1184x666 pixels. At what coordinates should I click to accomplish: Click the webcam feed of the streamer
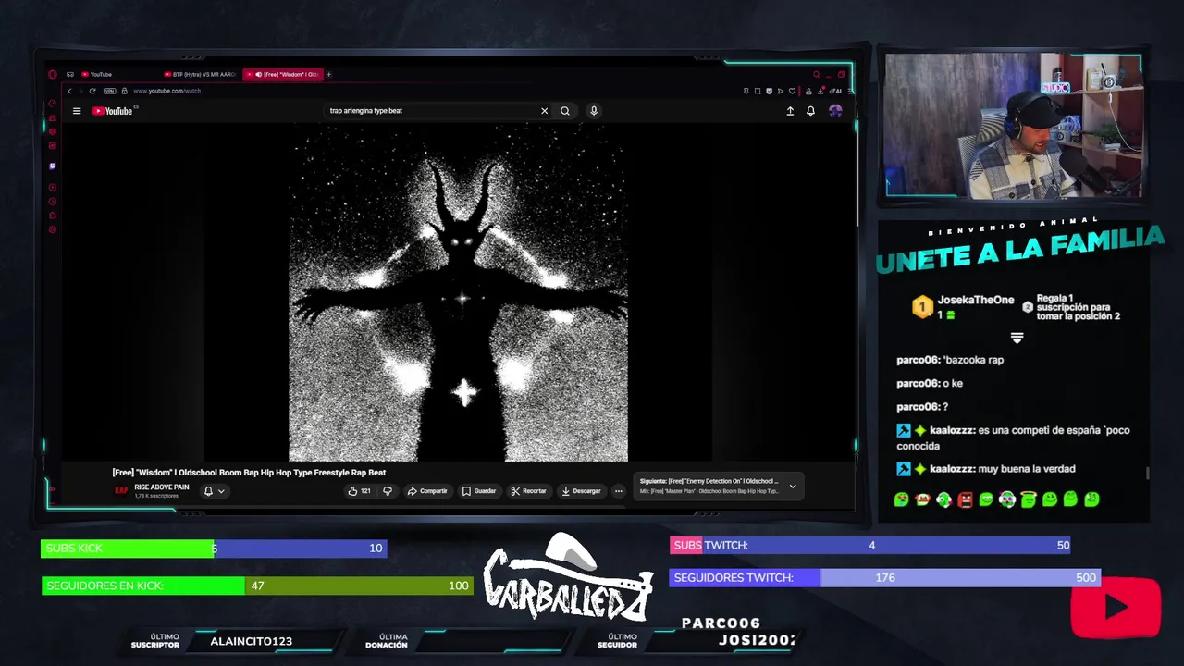(1014, 126)
